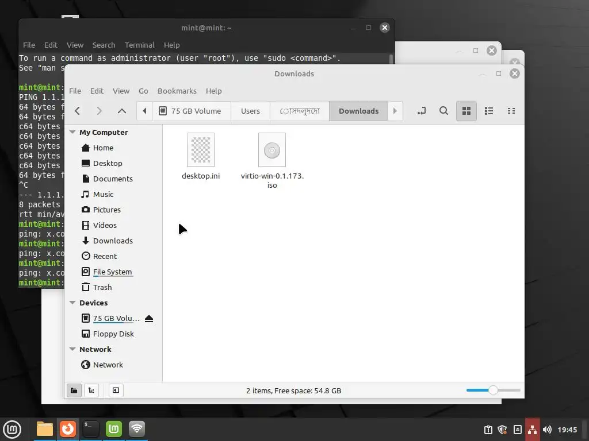The image size is (589, 441).
Task: Go up to the parent folder
Action: (122, 111)
